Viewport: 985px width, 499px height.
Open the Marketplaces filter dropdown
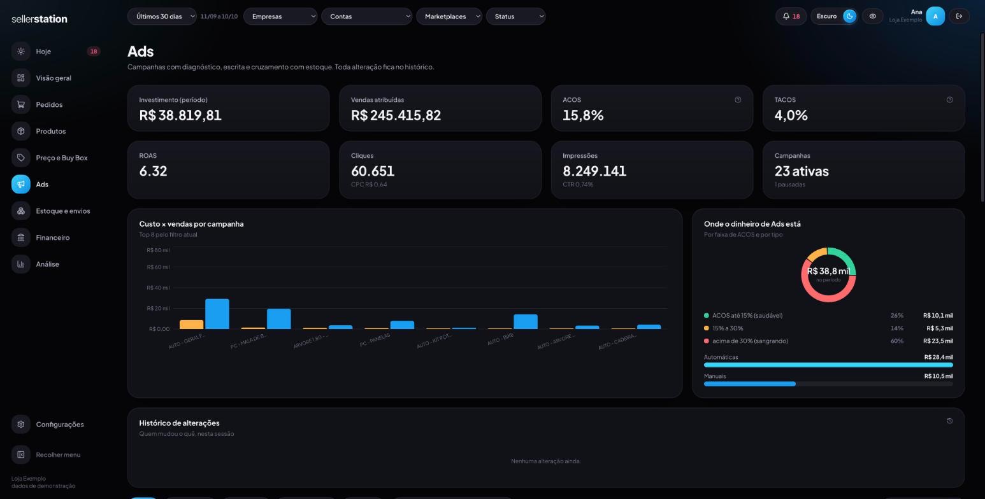pos(449,17)
